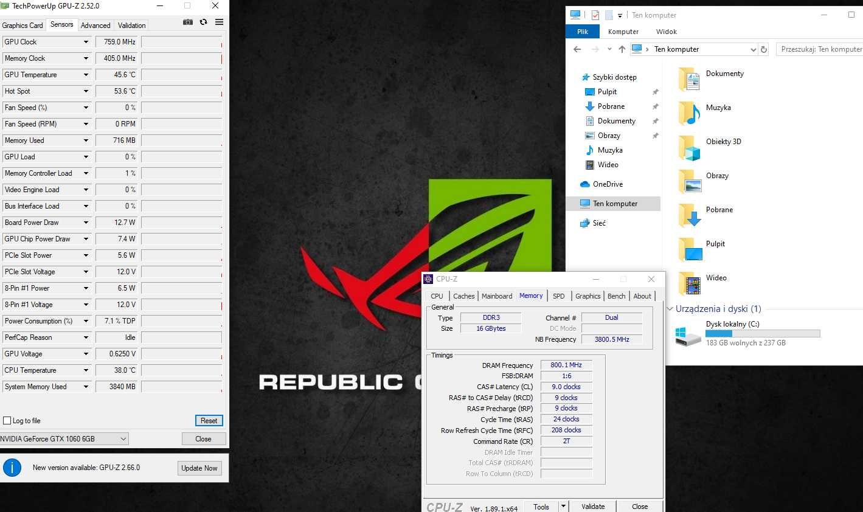Refresh the Explorer address bar

coord(764,49)
